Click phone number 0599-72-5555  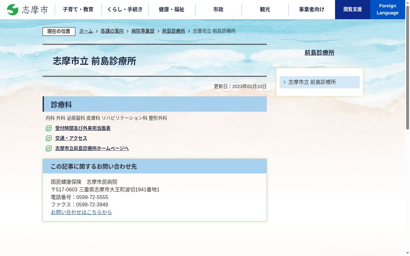click(92, 197)
